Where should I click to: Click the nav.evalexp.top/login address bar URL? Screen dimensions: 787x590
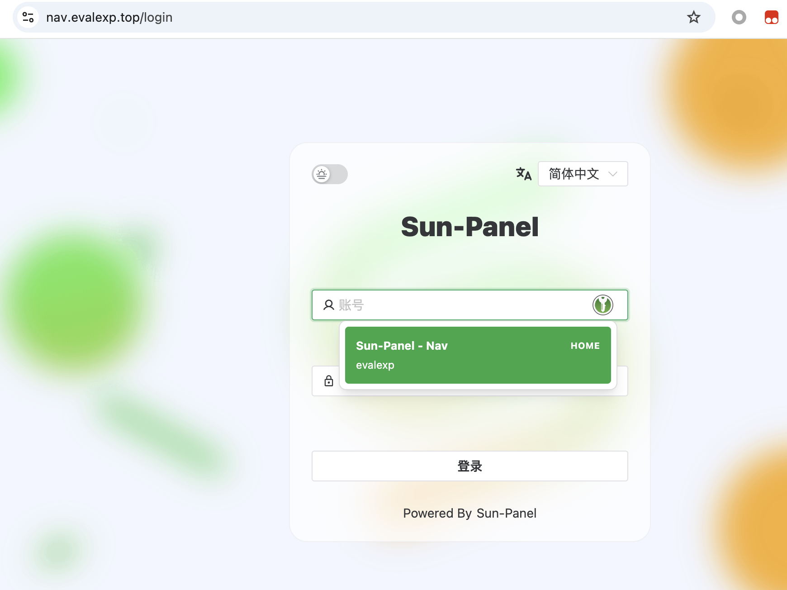[x=109, y=17]
